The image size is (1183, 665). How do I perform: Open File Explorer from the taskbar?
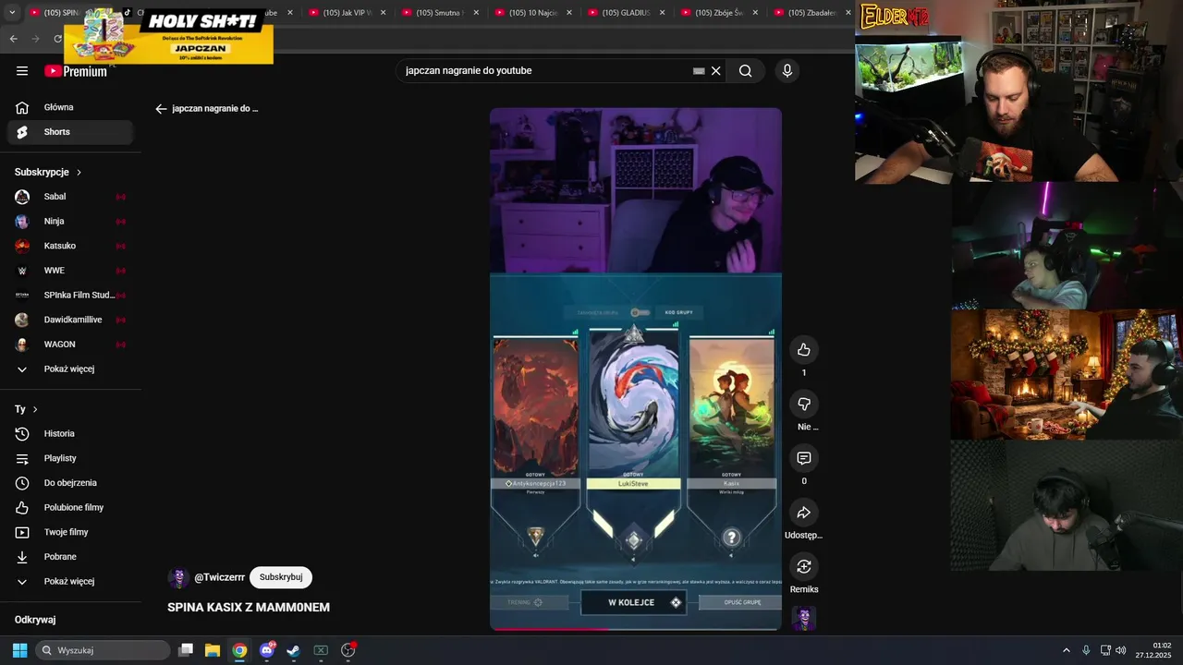[213, 650]
